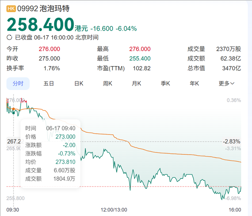Switch to the 周K chart tab
Screen dimensions: 252x216
click(x=108, y=84)
